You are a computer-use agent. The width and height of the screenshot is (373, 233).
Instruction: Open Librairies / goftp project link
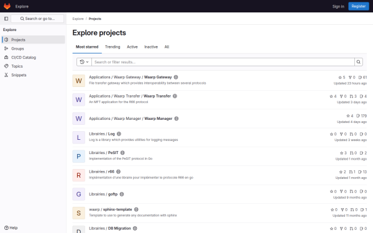[103, 194]
